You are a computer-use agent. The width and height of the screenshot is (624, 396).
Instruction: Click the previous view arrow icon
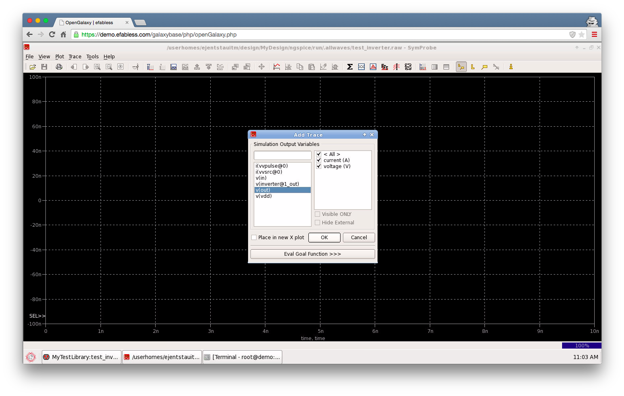[74, 67]
